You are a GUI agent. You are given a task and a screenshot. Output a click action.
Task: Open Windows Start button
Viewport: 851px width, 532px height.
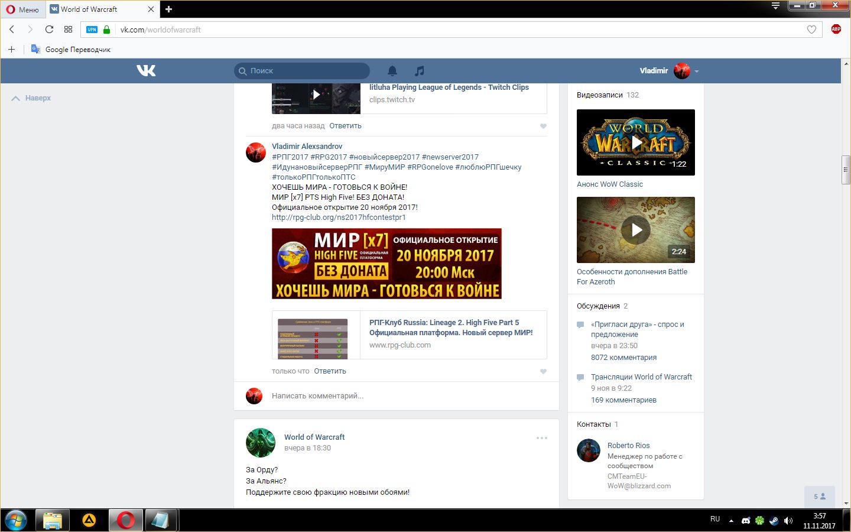pos(16,520)
